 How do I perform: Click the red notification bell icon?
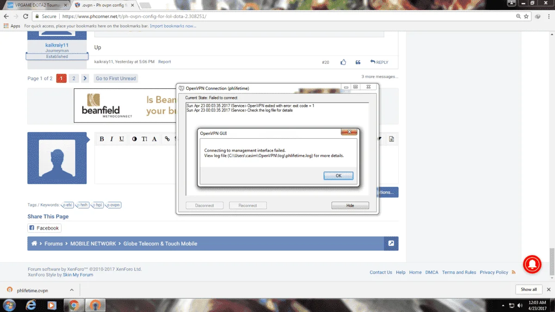(x=532, y=263)
